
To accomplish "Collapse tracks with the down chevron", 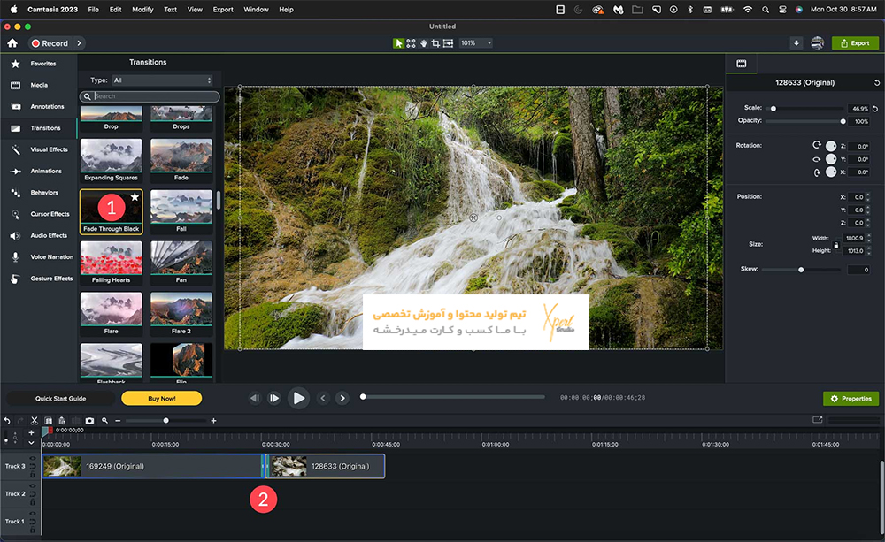I will click(x=31, y=443).
